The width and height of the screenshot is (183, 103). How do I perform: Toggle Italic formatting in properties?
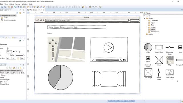pyautogui.click(x=17, y=52)
